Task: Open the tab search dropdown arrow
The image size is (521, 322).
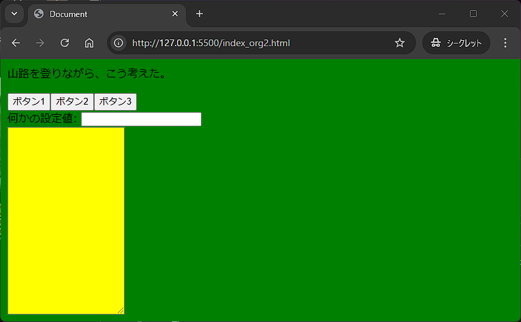Action: pyautogui.click(x=14, y=14)
